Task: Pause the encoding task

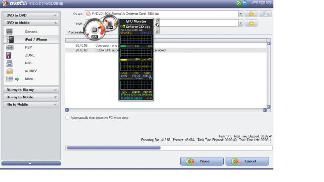Action: [x=201, y=161]
